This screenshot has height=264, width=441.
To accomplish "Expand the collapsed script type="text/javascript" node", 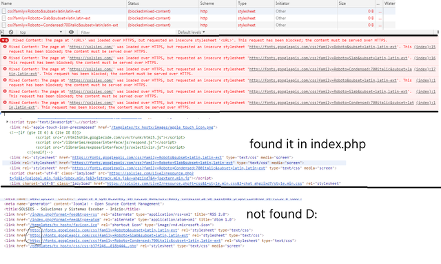I will [8, 122].
